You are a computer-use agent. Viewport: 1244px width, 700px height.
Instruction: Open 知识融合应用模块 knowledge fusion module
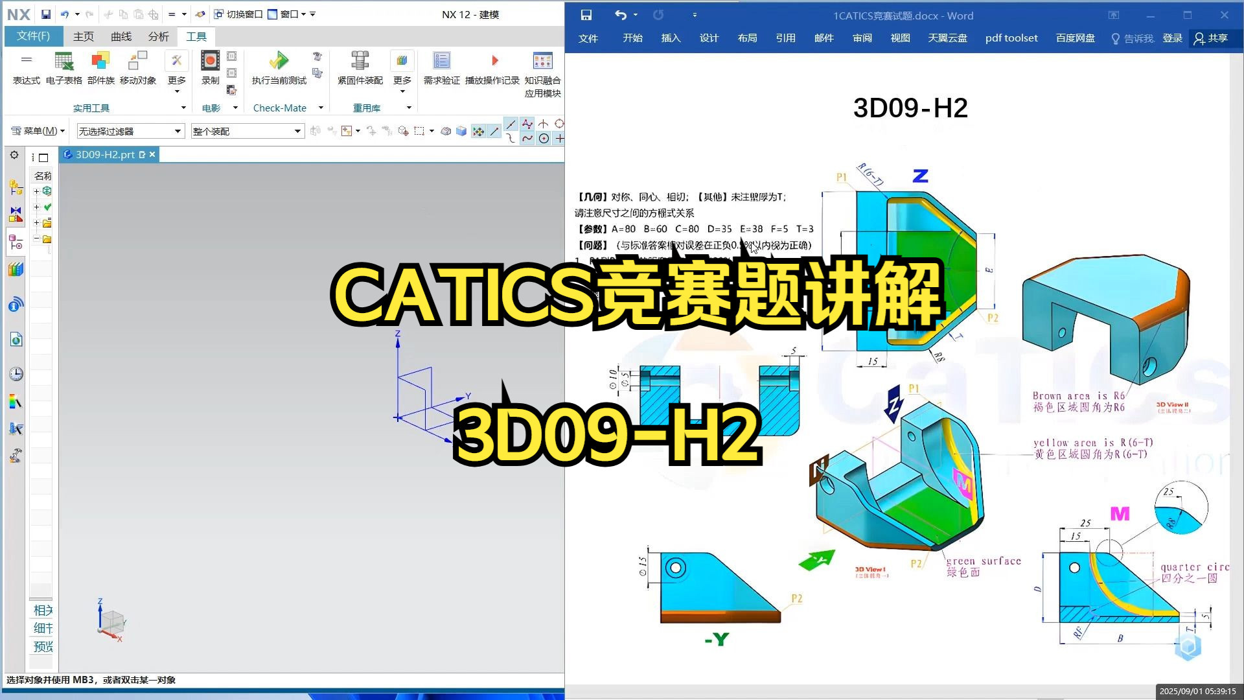pos(543,75)
